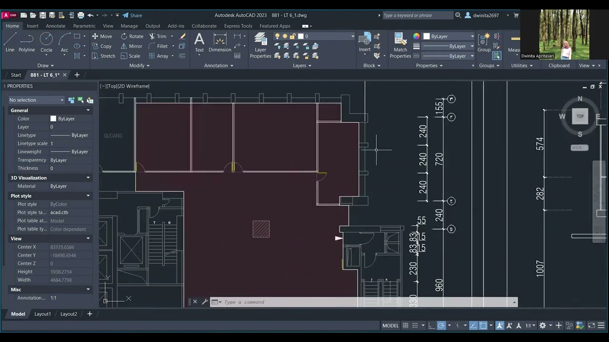
Task: Collapse the Plot style section
Action: 88,196
